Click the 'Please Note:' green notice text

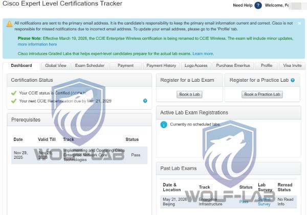pyautogui.click(x=30, y=38)
